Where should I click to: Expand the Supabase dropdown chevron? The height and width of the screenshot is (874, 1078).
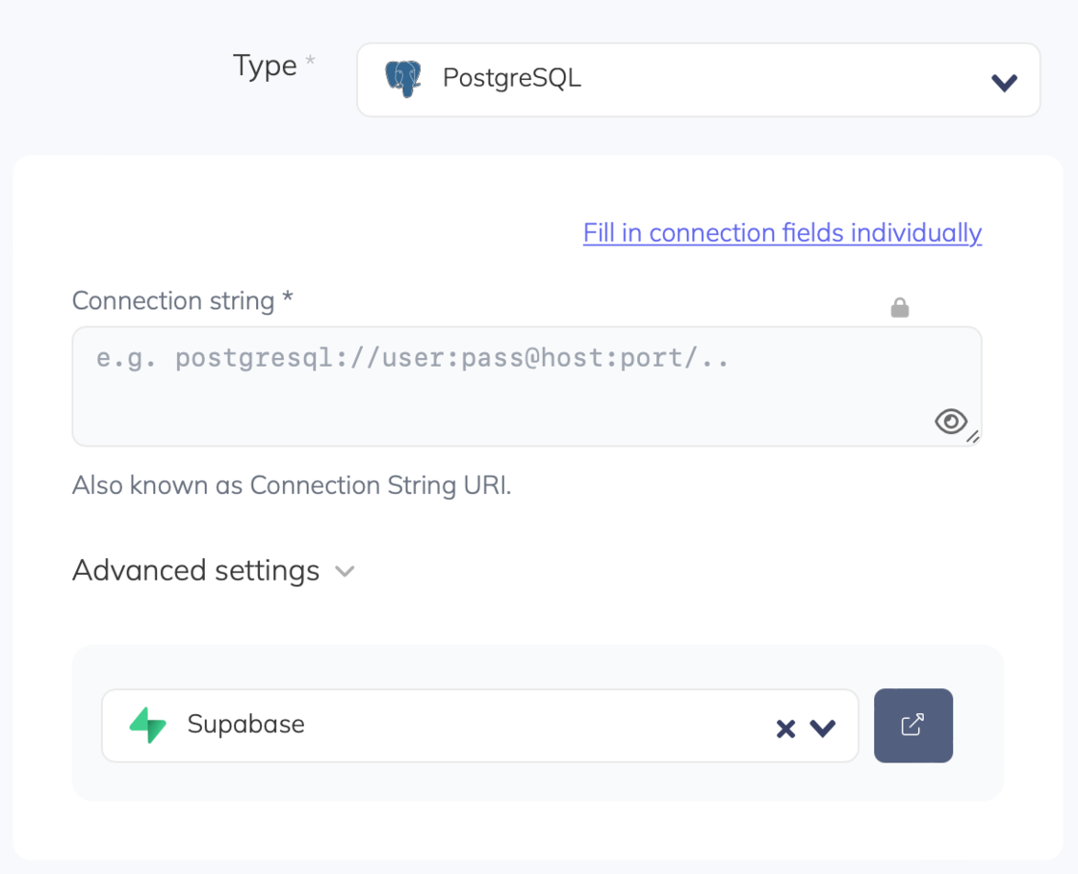pos(822,729)
